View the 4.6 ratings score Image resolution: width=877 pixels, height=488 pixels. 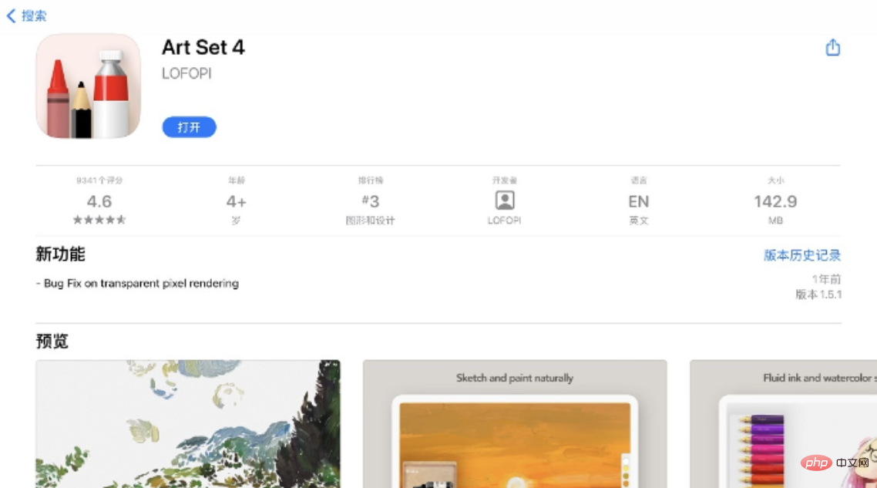pos(99,201)
